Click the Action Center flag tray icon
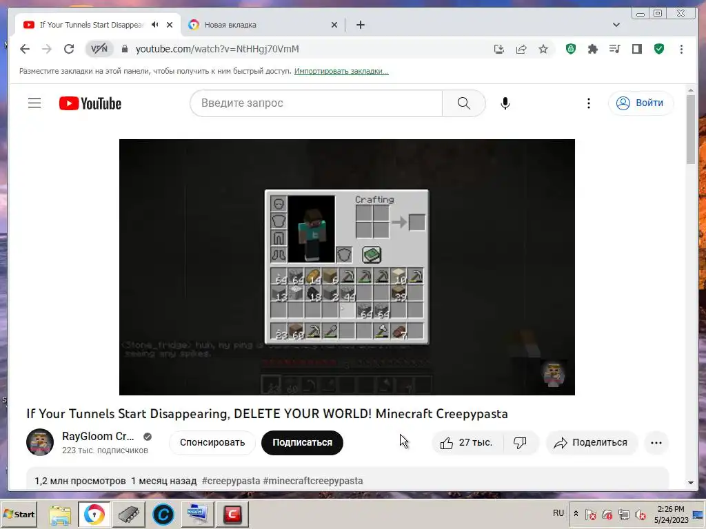 (x=591, y=515)
